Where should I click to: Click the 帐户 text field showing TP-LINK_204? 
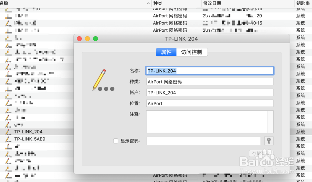(210, 92)
